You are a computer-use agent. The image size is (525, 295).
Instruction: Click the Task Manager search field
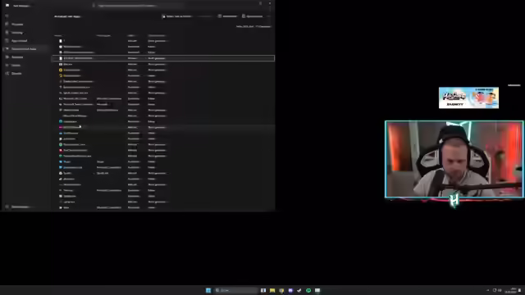coord(139,6)
